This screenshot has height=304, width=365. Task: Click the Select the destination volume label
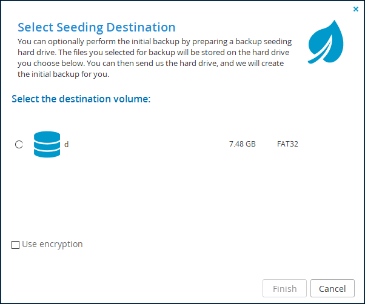click(81, 99)
